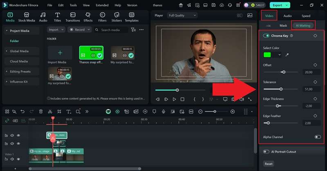Expand the Import dropdown
Image resolution: width=327 pixels, height=171 pixels.
pos(56,30)
